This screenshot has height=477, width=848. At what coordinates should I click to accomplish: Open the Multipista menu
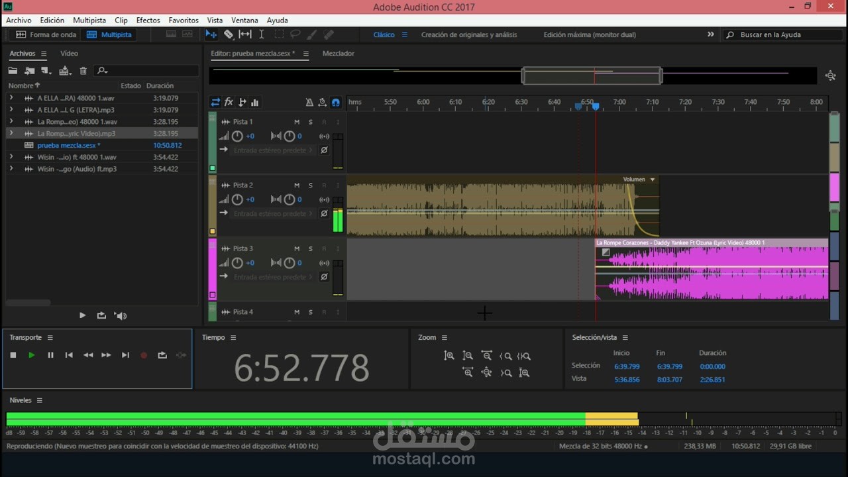tap(89, 21)
